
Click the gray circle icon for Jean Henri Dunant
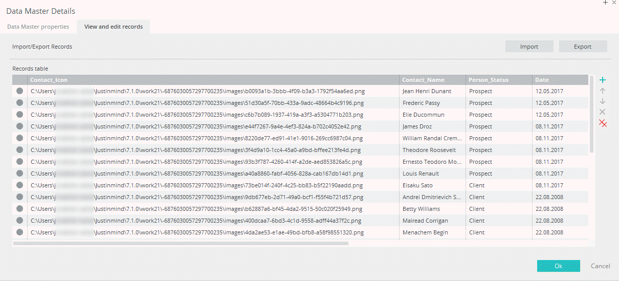[x=20, y=91]
